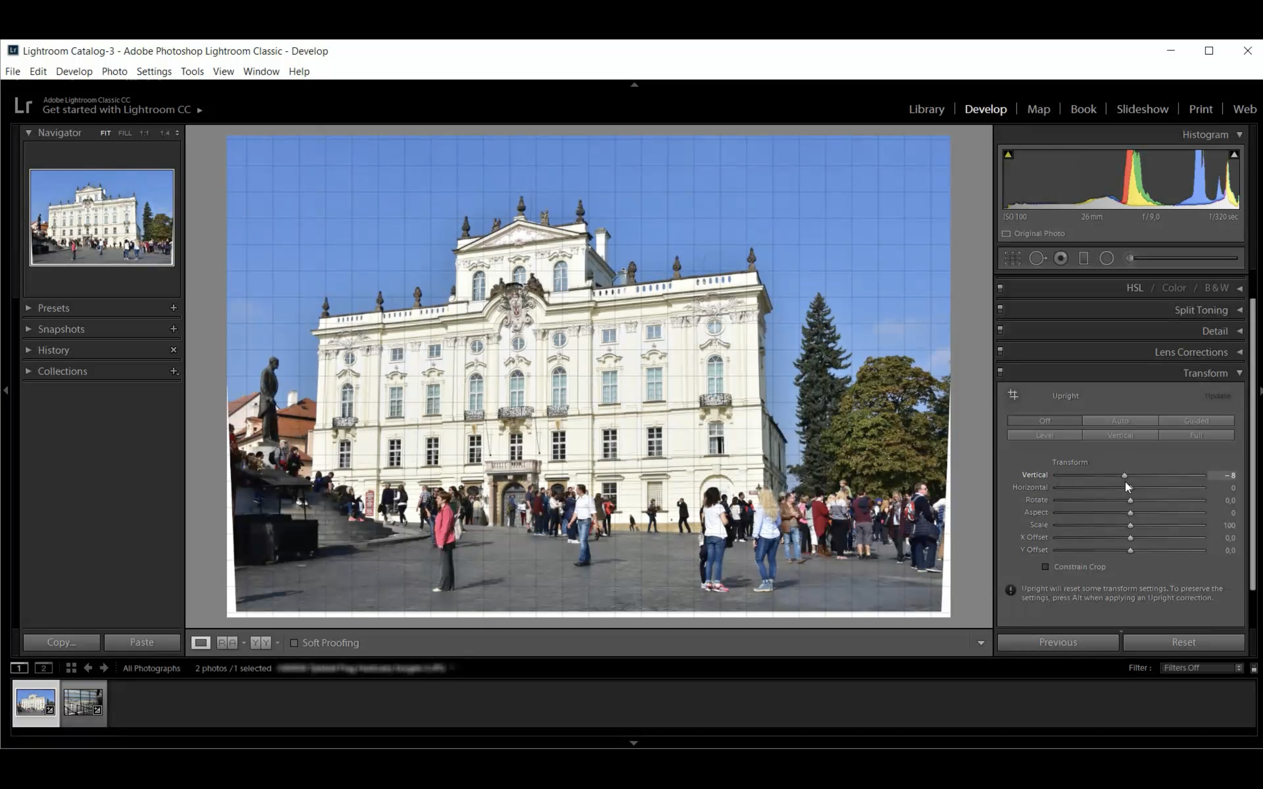Viewport: 1263px width, 789px height.
Task: Open the secondary display window button
Action: (x=43, y=668)
